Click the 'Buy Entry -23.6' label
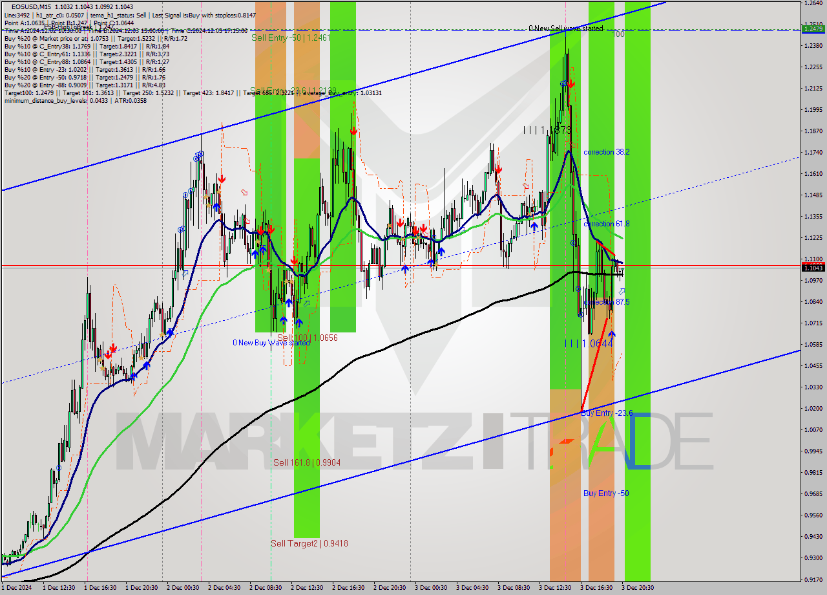 pos(607,413)
